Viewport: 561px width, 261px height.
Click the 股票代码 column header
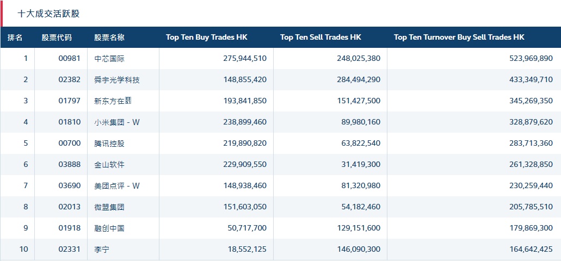click(x=57, y=38)
